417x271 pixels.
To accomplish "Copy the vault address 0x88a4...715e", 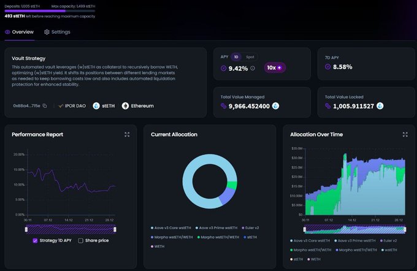I will coord(45,106).
